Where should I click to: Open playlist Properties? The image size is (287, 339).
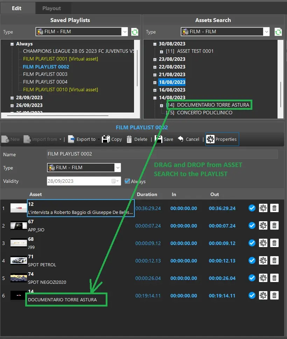[x=222, y=139]
